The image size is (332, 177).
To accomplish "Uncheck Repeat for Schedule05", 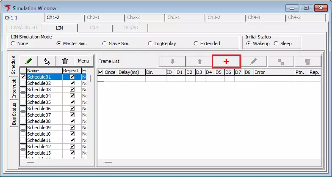I will [72, 102].
